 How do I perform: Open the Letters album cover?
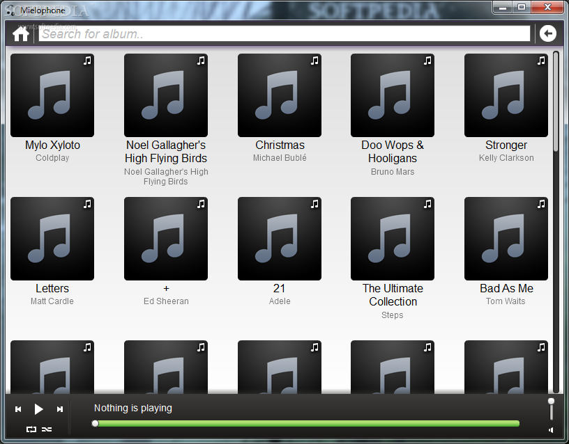(x=52, y=239)
